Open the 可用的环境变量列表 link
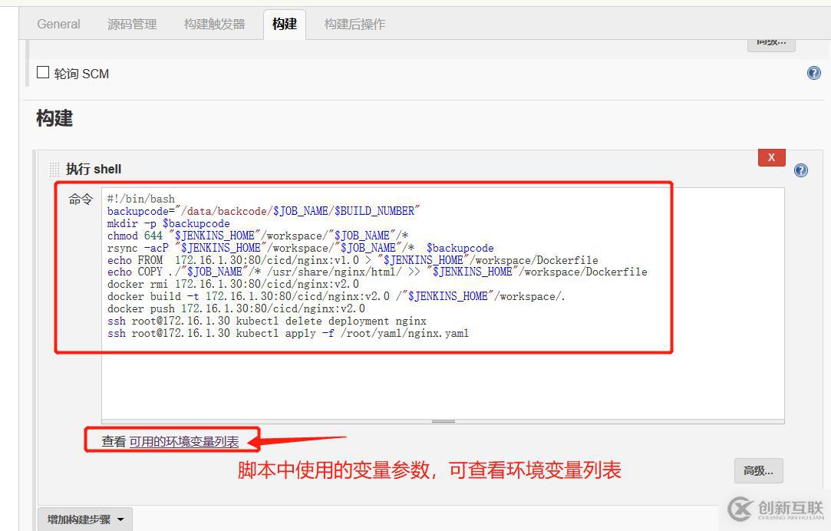 pos(184,441)
